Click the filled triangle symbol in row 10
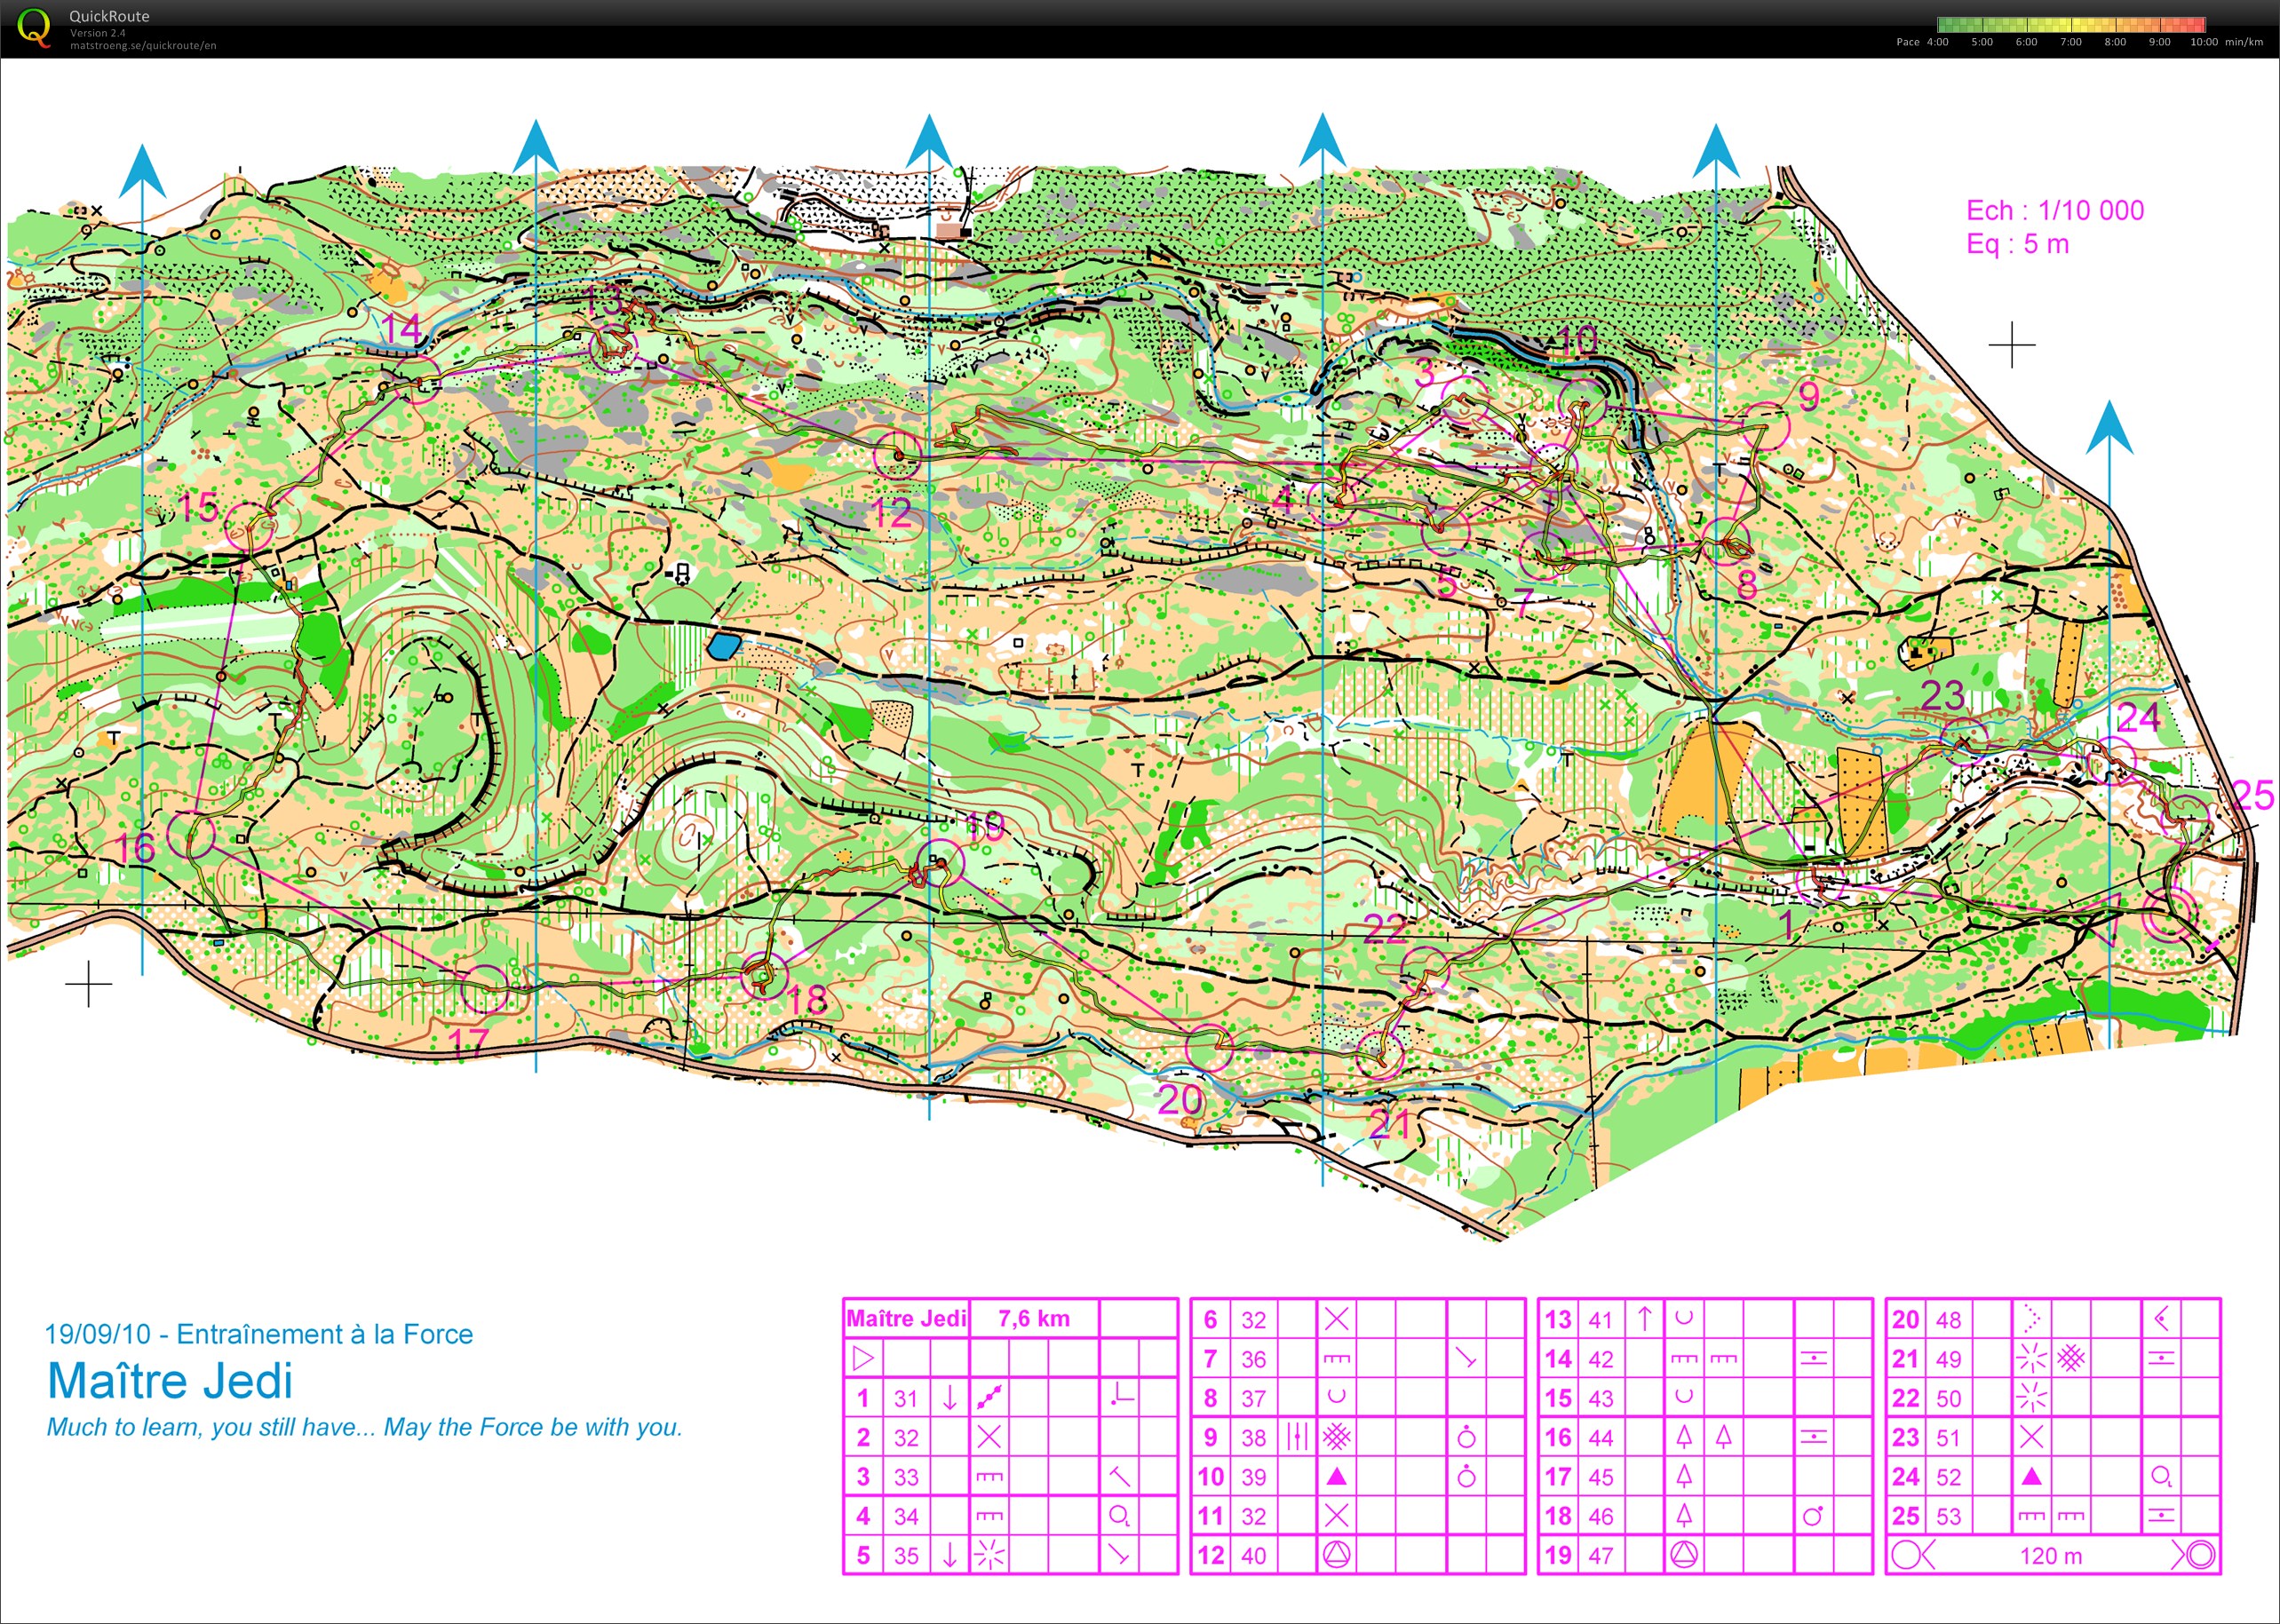The height and width of the screenshot is (1624, 2280). point(1337,1476)
